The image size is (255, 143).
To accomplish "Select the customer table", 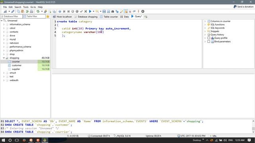I will point(17,65).
